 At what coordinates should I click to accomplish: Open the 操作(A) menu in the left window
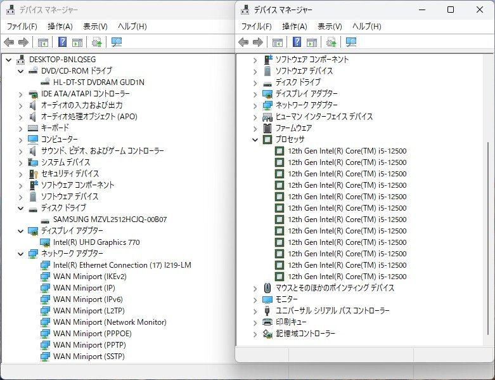60,26
